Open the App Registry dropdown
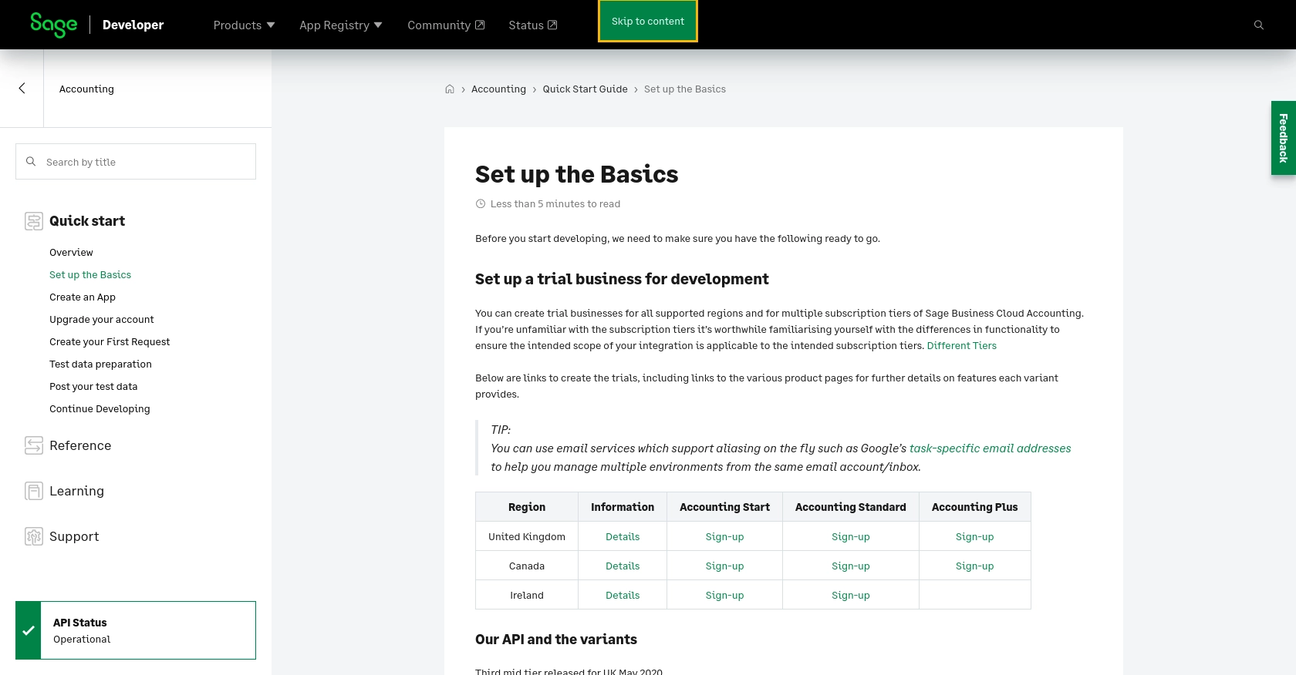Viewport: 1296px width, 675px height. pos(341,25)
